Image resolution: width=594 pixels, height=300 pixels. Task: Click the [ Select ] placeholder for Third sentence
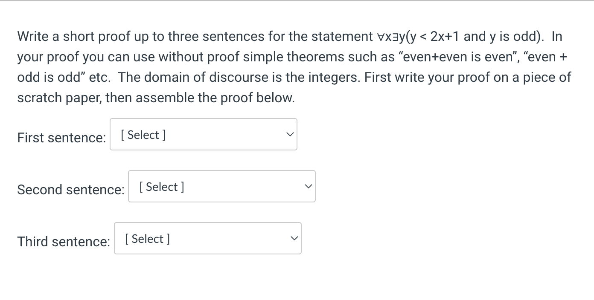(x=148, y=239)
